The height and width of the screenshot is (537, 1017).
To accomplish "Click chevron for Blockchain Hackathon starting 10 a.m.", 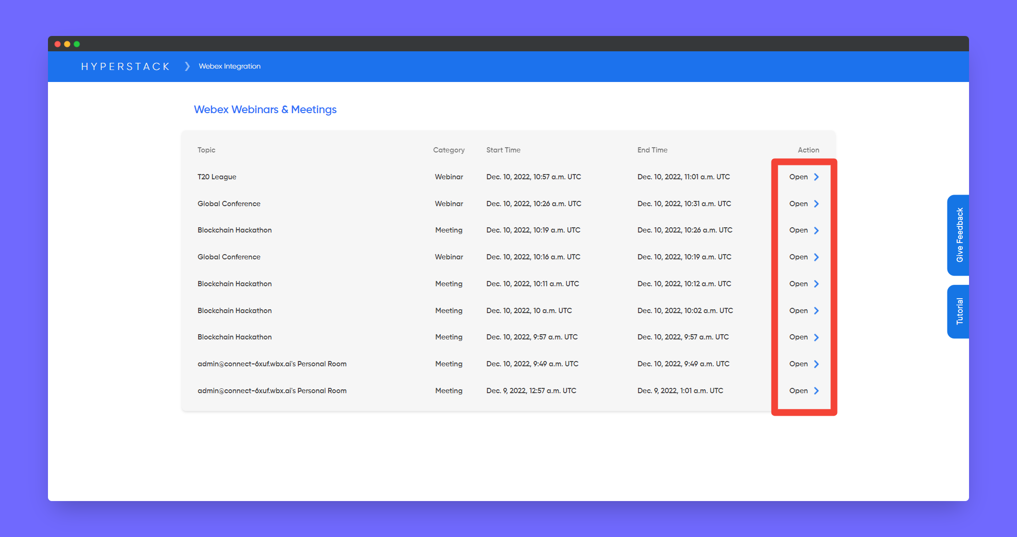I will click(816, 311).
